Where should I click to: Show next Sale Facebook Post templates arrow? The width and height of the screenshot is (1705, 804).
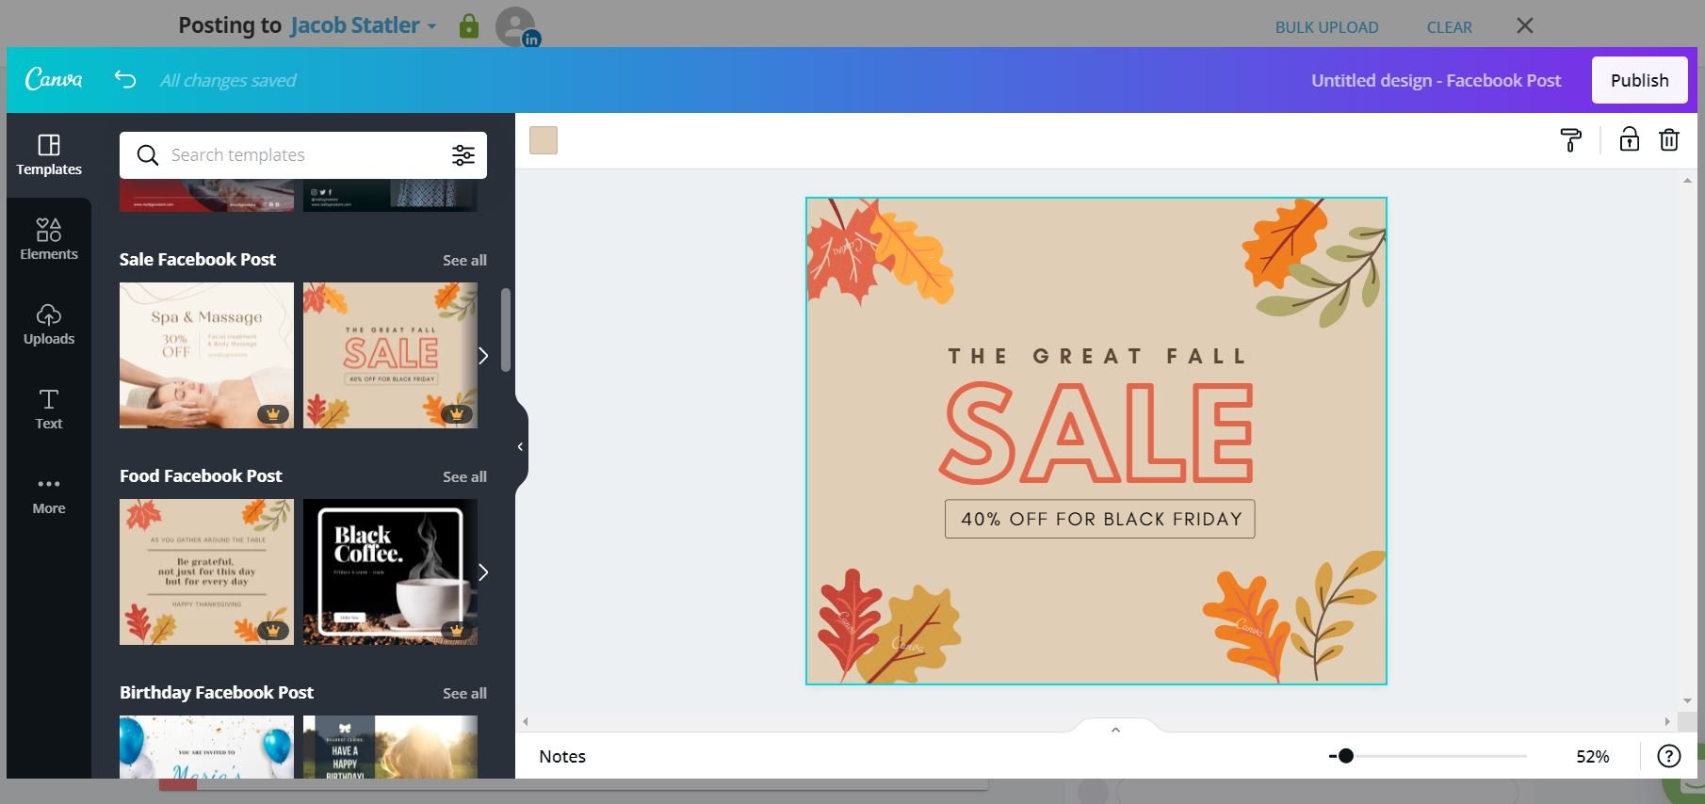(483, 356)
